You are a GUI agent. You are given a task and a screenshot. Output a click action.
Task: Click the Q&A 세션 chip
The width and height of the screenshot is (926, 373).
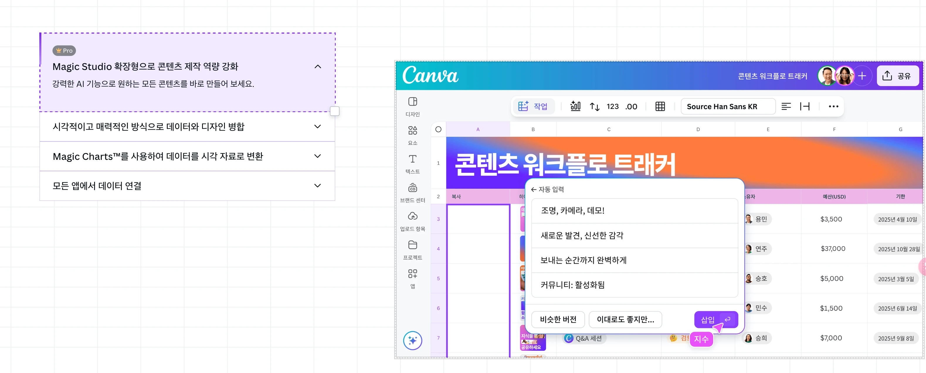click(584, 338)
